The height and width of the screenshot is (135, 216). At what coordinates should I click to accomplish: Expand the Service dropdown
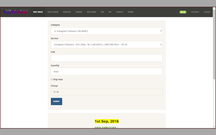point(107,45)
